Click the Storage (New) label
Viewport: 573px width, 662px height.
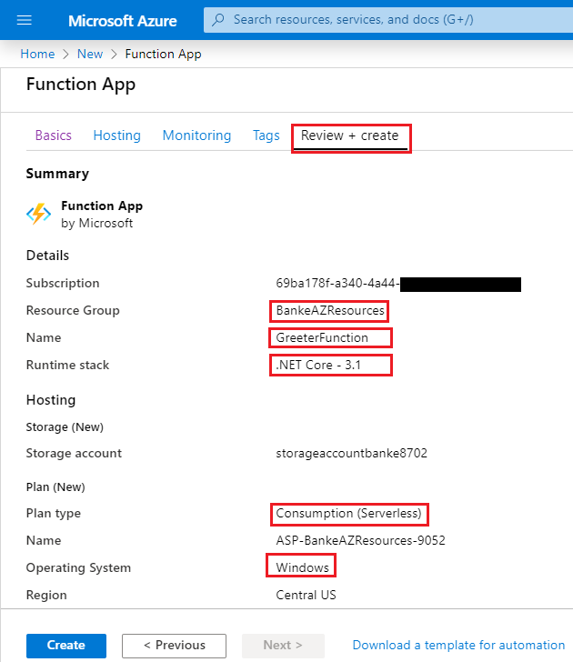[65, 427]
